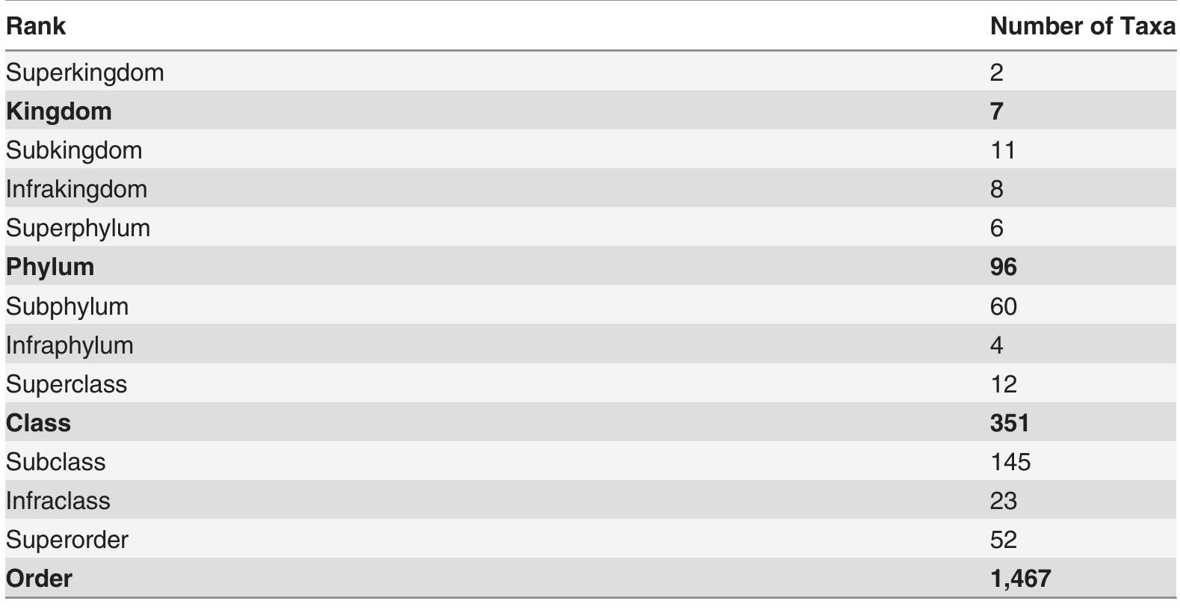
Task: Click the 96 value for Phylum
Action: coord(1003,267)
